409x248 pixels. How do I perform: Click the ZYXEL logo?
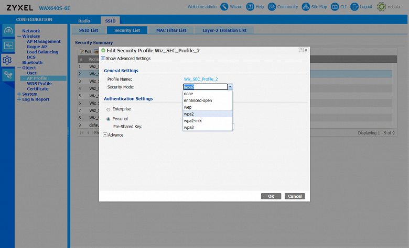point(20,8)
